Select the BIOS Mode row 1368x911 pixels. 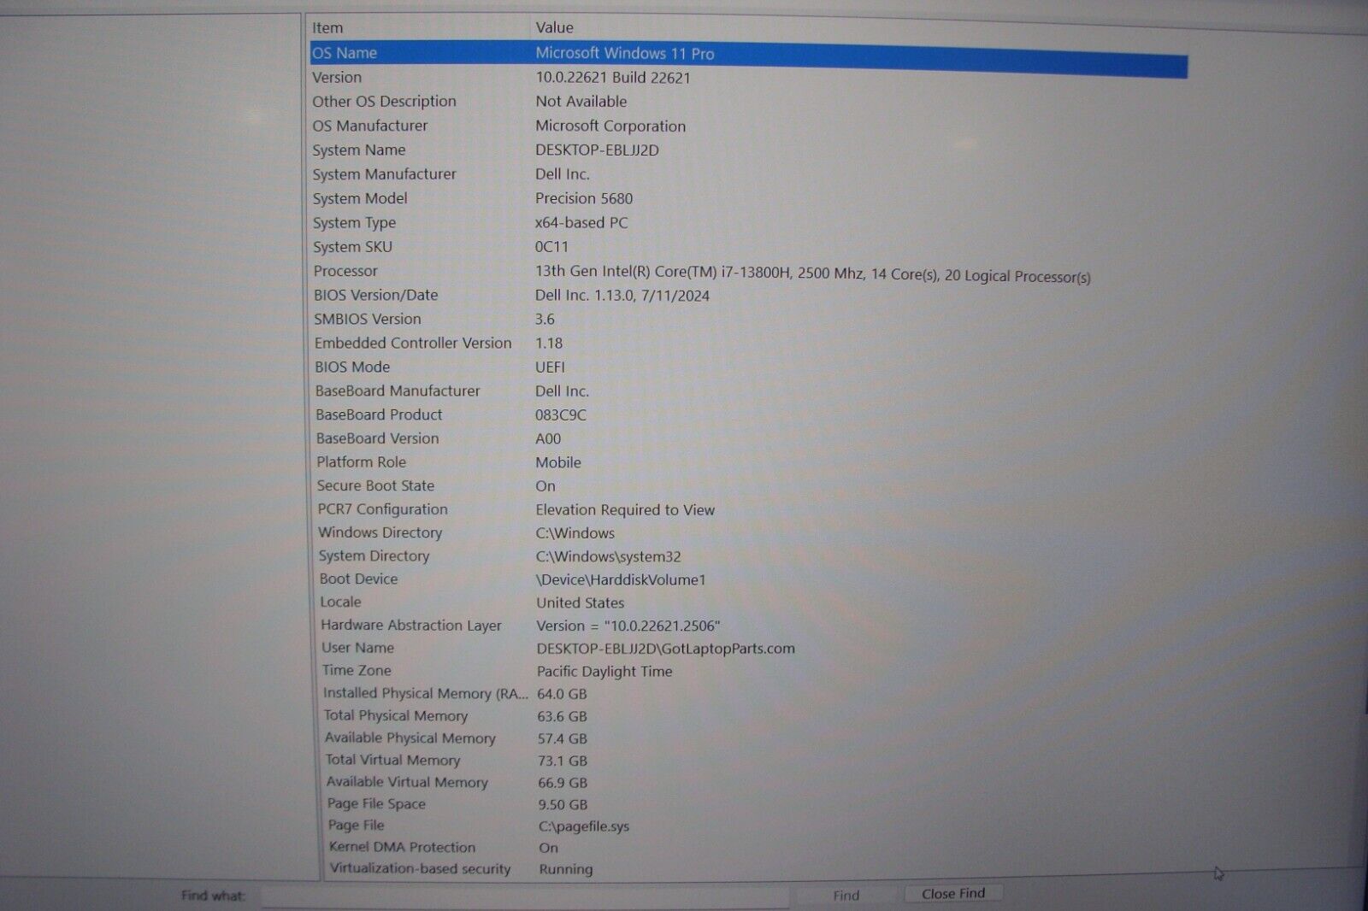coord(749,367)
